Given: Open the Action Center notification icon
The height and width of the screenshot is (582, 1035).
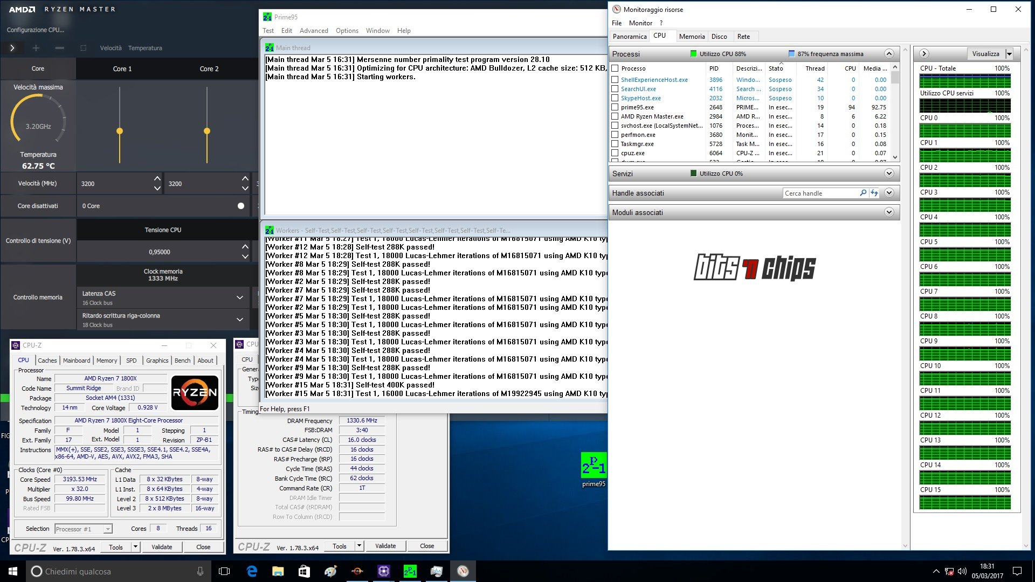Looking at the screenshot, I should (1017, 571).
